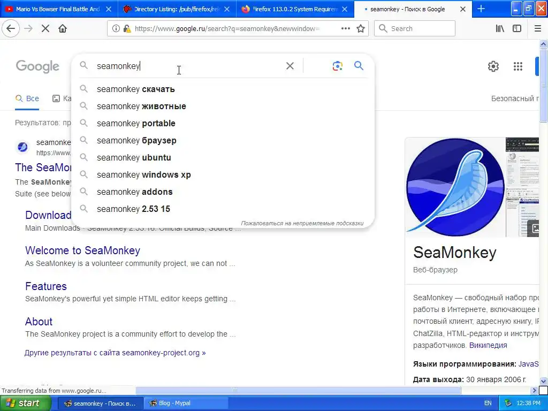Choose suggestion seamonkey addons

[x=223, y=192]
